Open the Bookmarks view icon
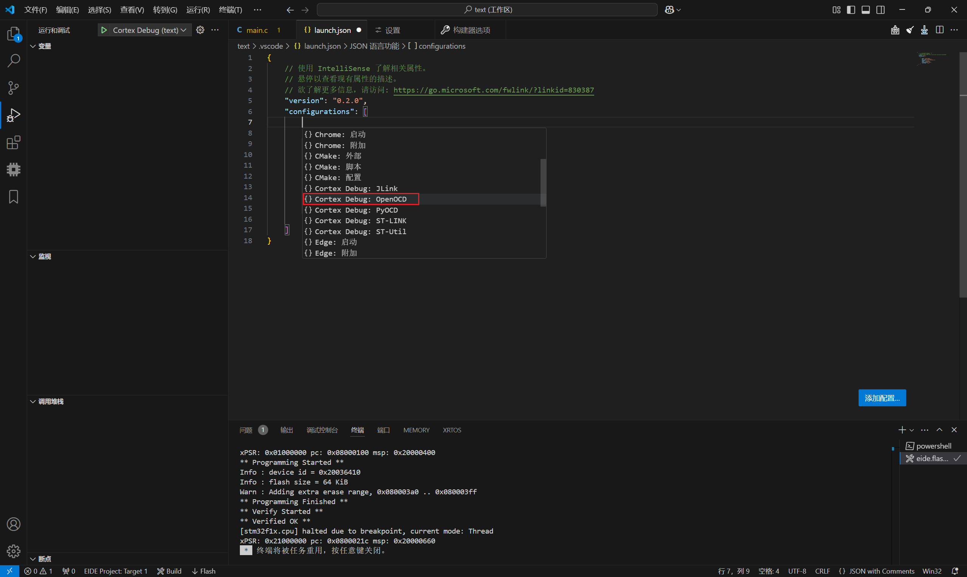The width and height of the screenshot is (967, 577). coord(14,197)
